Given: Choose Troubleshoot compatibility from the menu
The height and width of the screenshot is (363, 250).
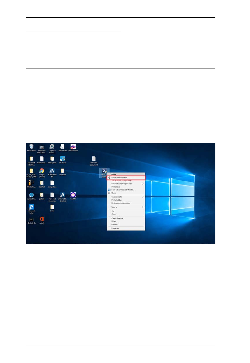Looking at the screenshot, I should click(126, 180).
